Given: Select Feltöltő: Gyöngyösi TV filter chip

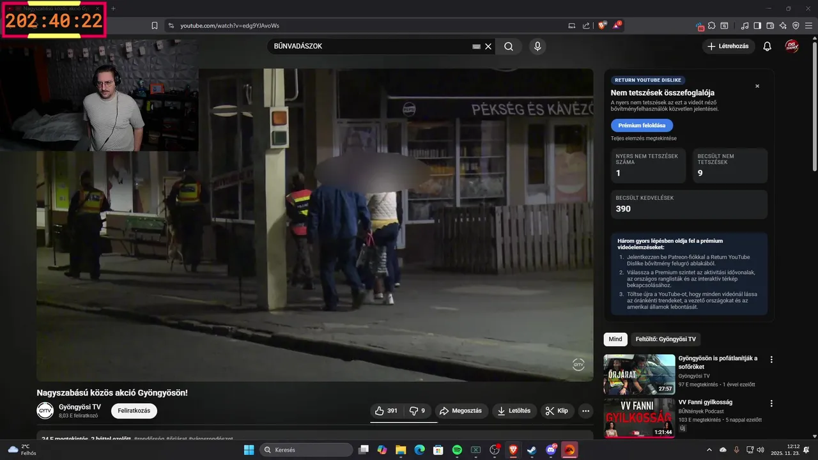Looking at the screenshot, I should tap(665, 339).
